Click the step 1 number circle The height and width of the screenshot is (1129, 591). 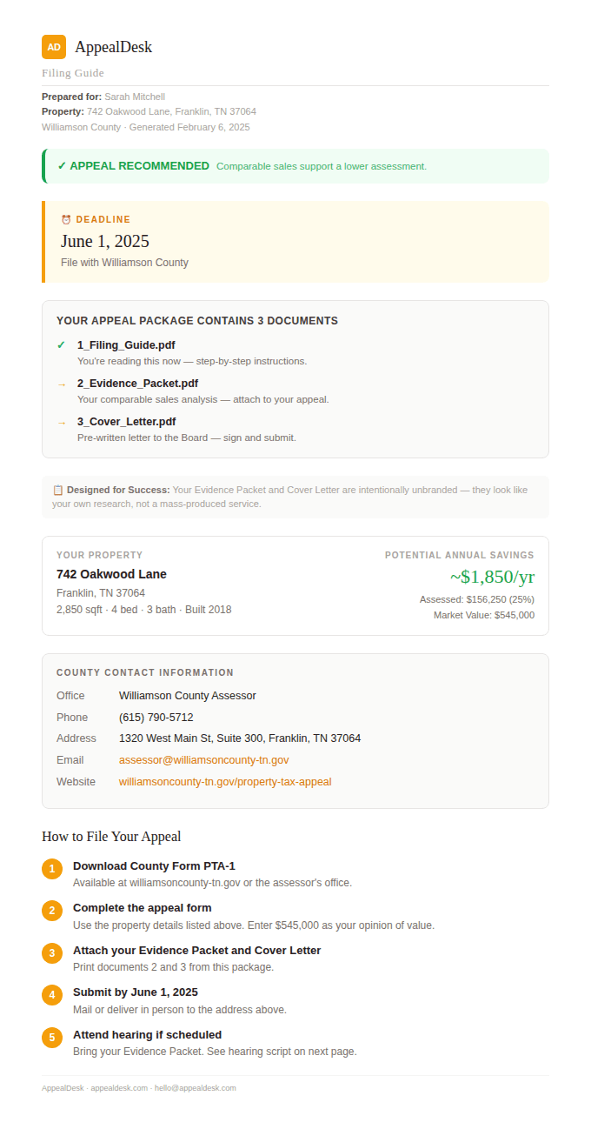52,869
